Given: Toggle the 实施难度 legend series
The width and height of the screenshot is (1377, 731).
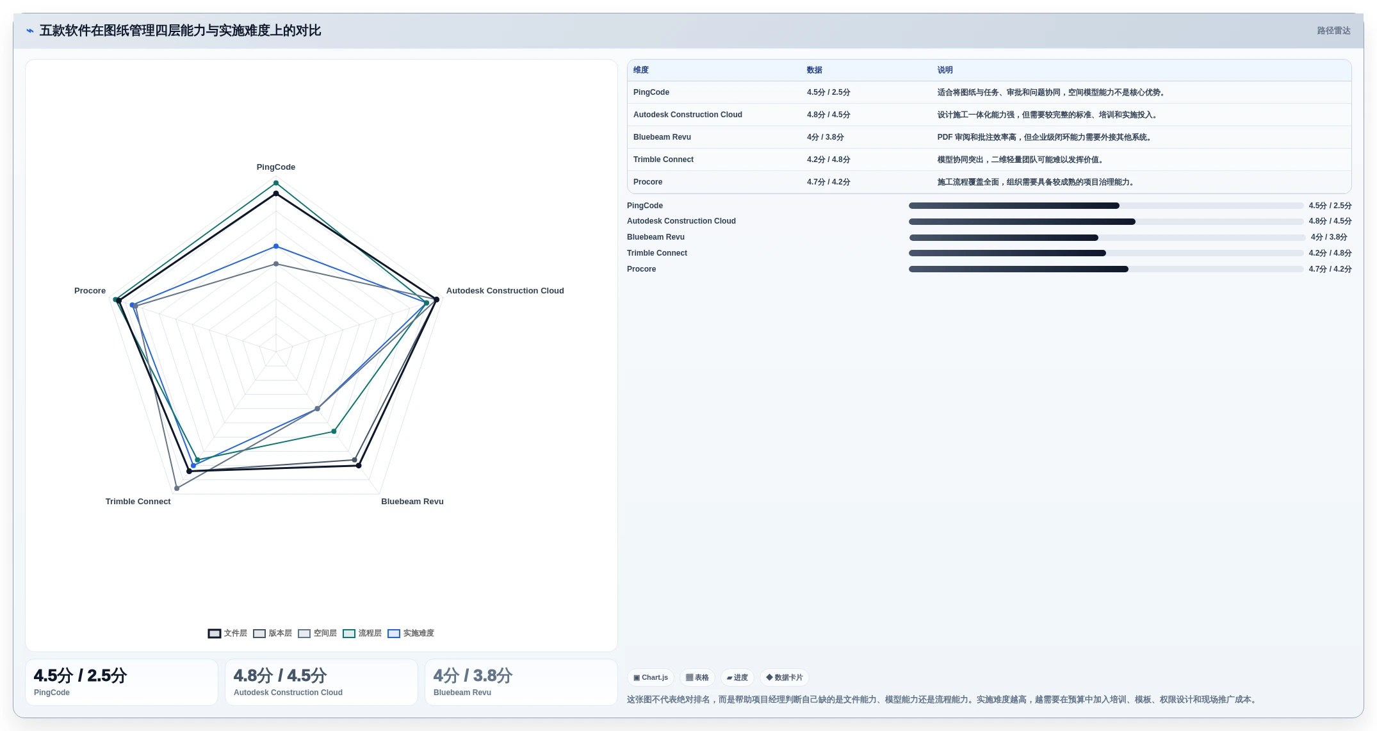Looking at the screenshot, I should click(411, 633).
